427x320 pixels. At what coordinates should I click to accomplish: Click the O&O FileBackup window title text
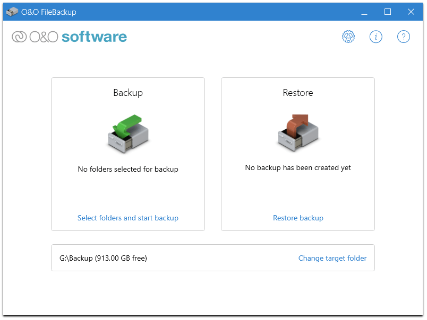[48, 12]
